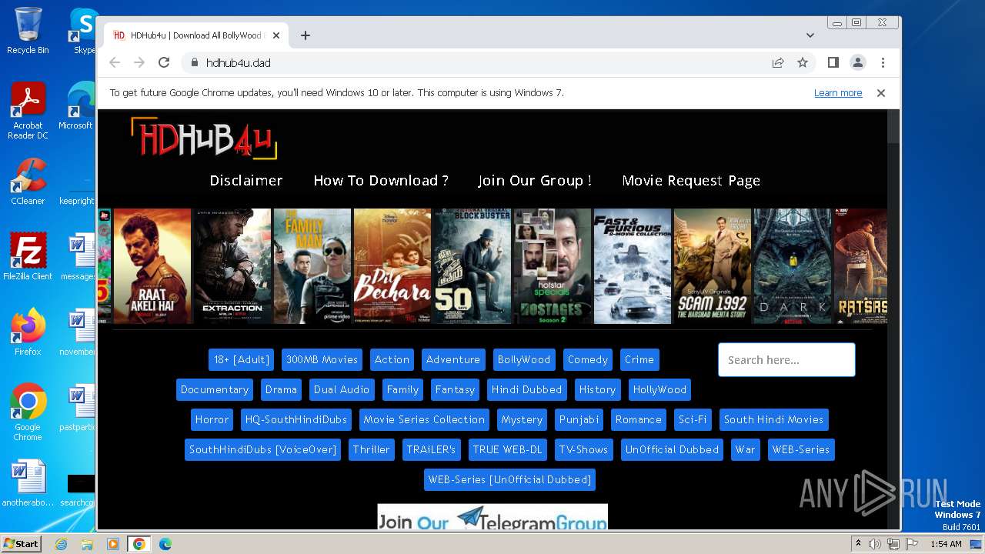The image size is (985, 554).
Task: Launch CCleaner from the desktop
Action: pyautogui.click(x=28, y=182)
